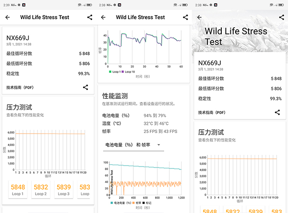
Task: Expand the 电池电量（%）和 帧率 dropdown
Action: [133, 145]
